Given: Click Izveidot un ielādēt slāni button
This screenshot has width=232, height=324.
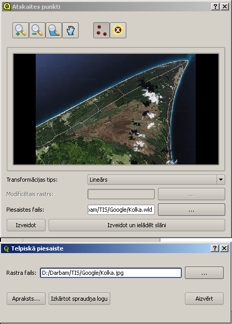Looking at the screenshot, I should (x=137, y=225).
